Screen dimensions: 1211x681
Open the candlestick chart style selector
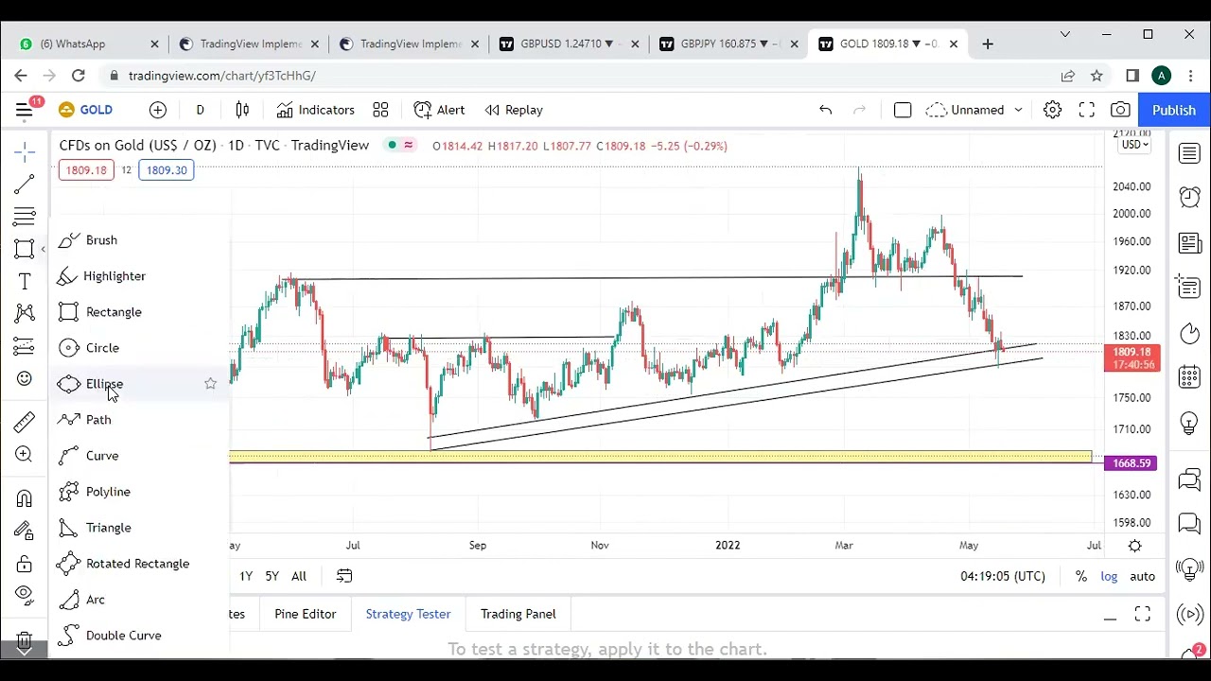point(242,110)
